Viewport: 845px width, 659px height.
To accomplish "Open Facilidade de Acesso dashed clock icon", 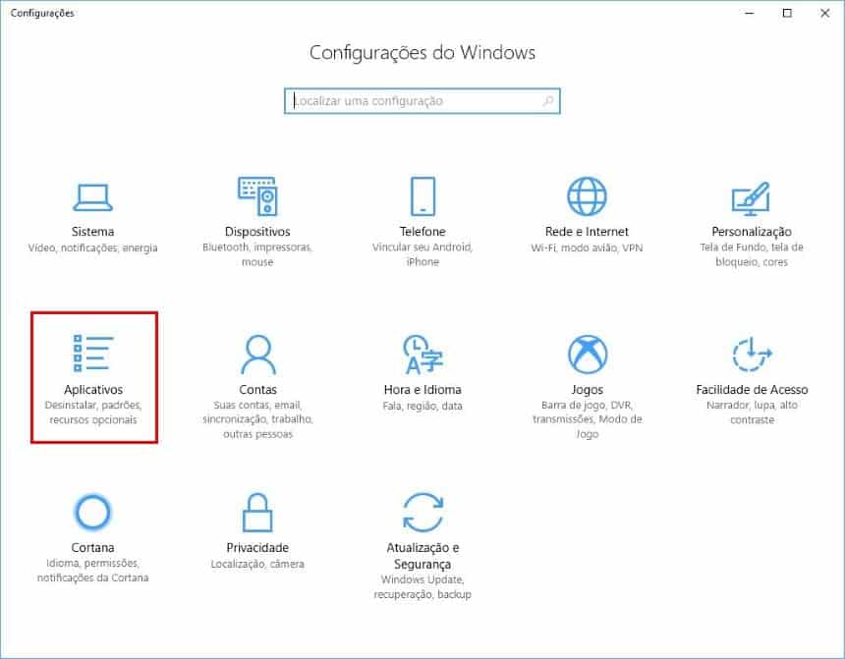I will click(751, 354).
